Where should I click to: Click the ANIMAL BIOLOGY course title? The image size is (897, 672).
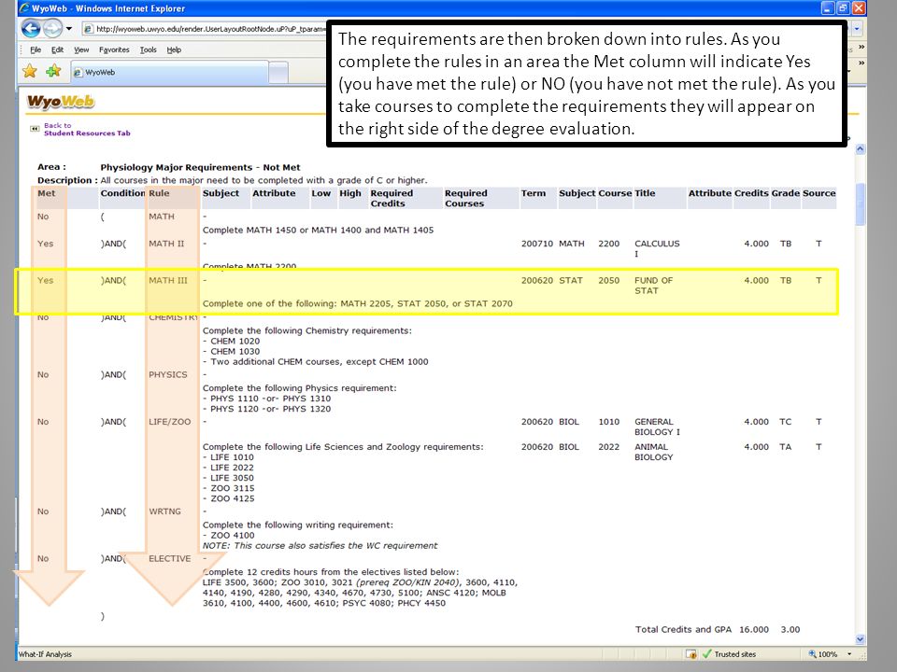coord(653,452)
